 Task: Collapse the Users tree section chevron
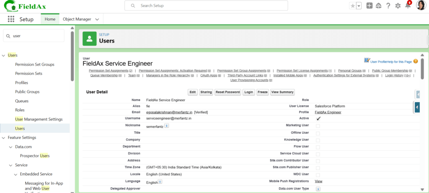point(3,56)
